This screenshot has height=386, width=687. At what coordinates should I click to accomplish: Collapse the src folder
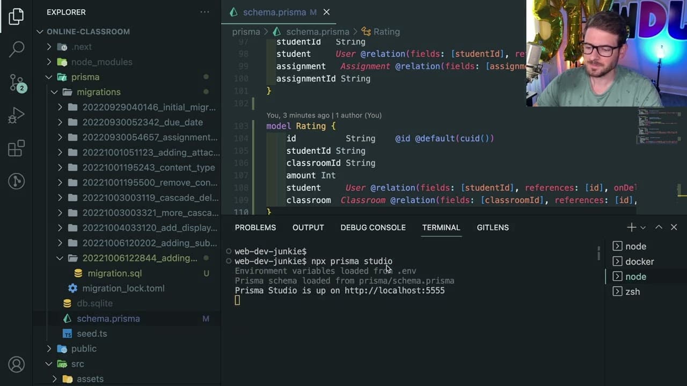pyautogui.click(x=77, y=363)
